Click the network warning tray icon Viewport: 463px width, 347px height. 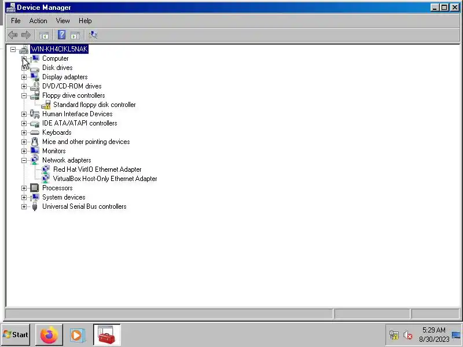pos(394,335)
